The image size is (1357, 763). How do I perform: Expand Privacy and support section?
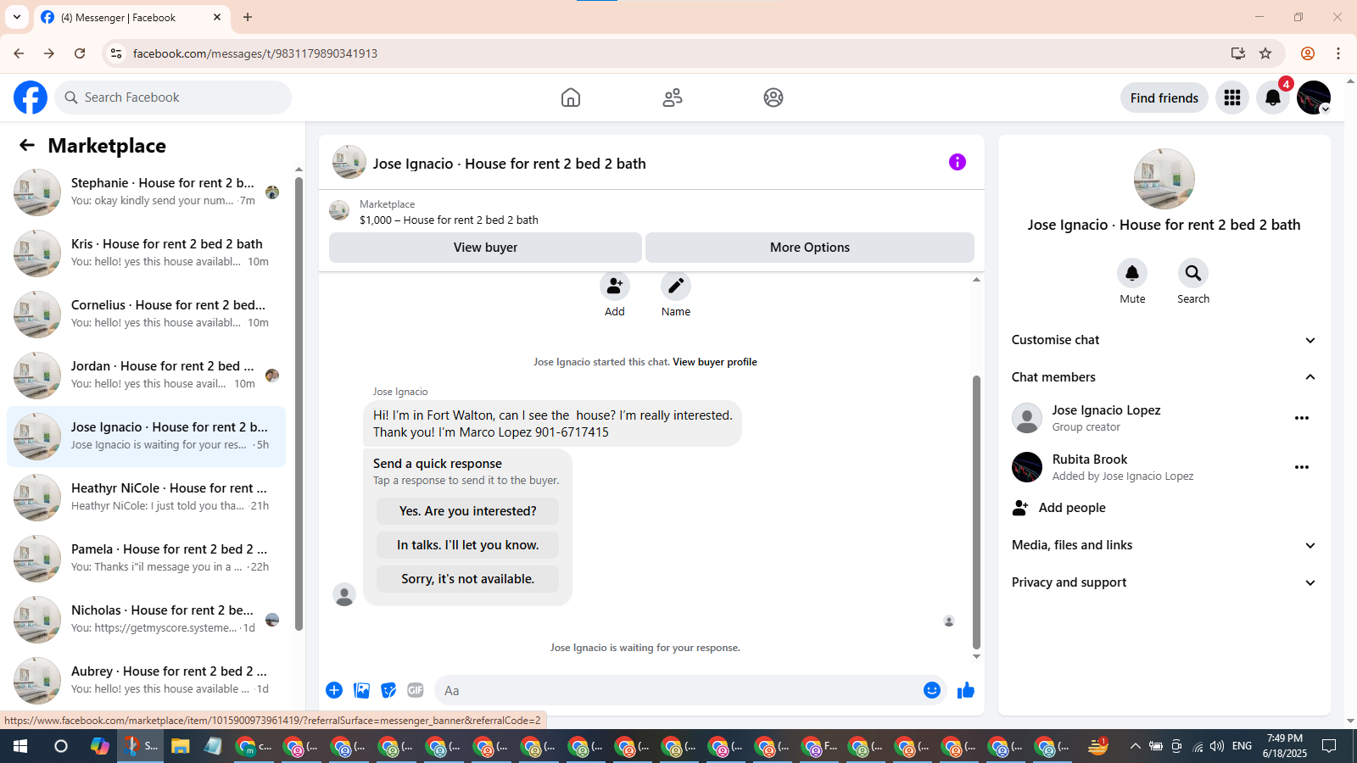click(x=1164, y=582)
